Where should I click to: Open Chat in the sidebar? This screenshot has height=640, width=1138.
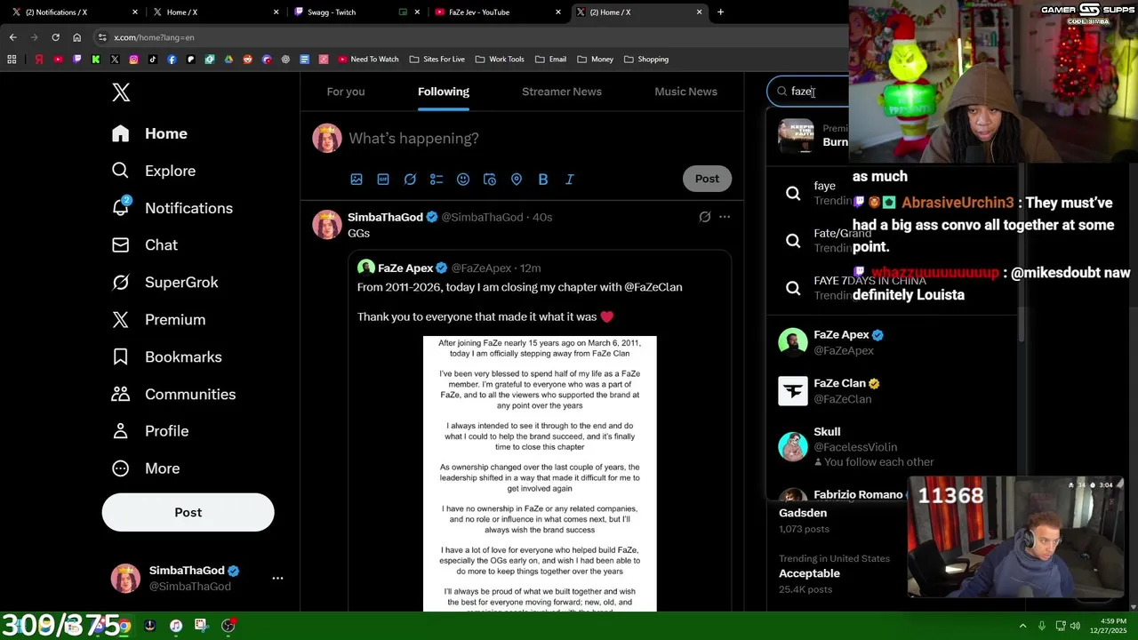click(x=145, y=245)
